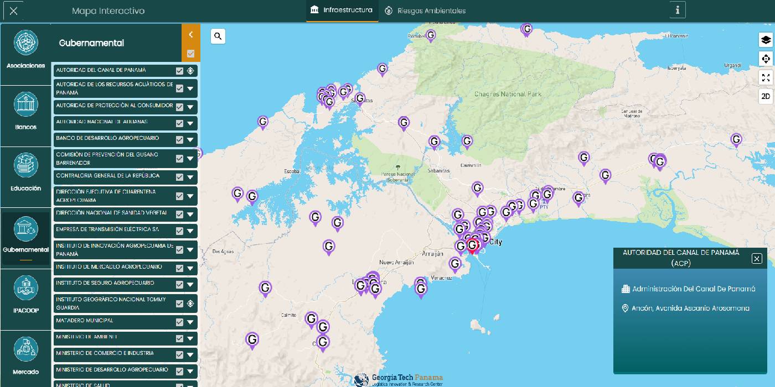The height and width of the screenshot is (387, 775).
Task: Expand Instituto de Mercadeo Agropecuario list
Action: (190, 269)
